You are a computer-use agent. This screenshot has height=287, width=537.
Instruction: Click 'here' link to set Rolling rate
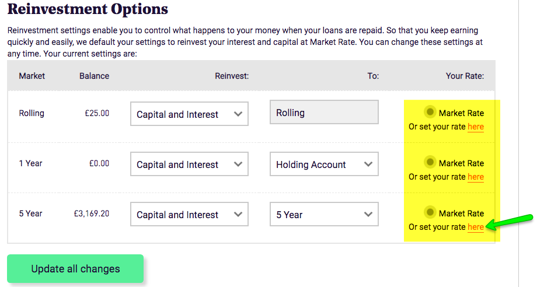point(476,127)
